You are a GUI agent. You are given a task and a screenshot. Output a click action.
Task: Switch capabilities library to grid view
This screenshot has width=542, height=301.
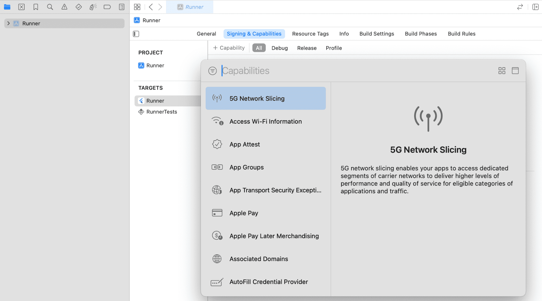[x=502, y=71]
